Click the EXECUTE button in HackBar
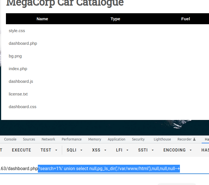Image resolution: width=209 pixels, height=185 pixels. [21, 150]
